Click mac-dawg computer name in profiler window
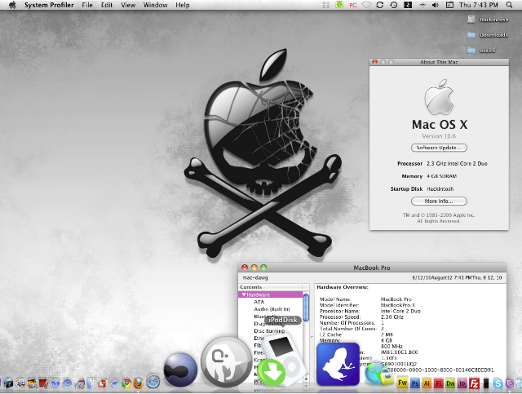The image size is (522, 394). pyautogui.click(x=255, y=277)
